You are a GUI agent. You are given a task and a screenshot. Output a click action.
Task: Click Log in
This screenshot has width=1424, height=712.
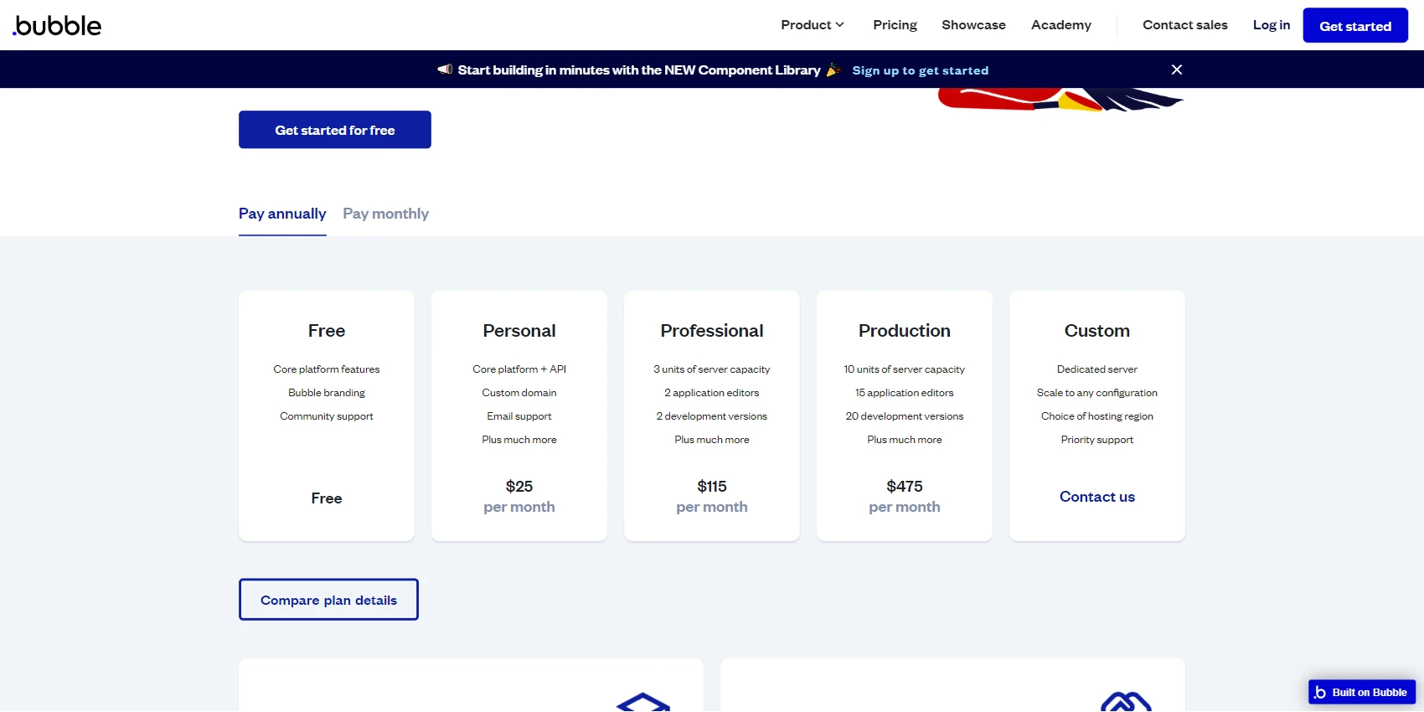(1272, 25)
